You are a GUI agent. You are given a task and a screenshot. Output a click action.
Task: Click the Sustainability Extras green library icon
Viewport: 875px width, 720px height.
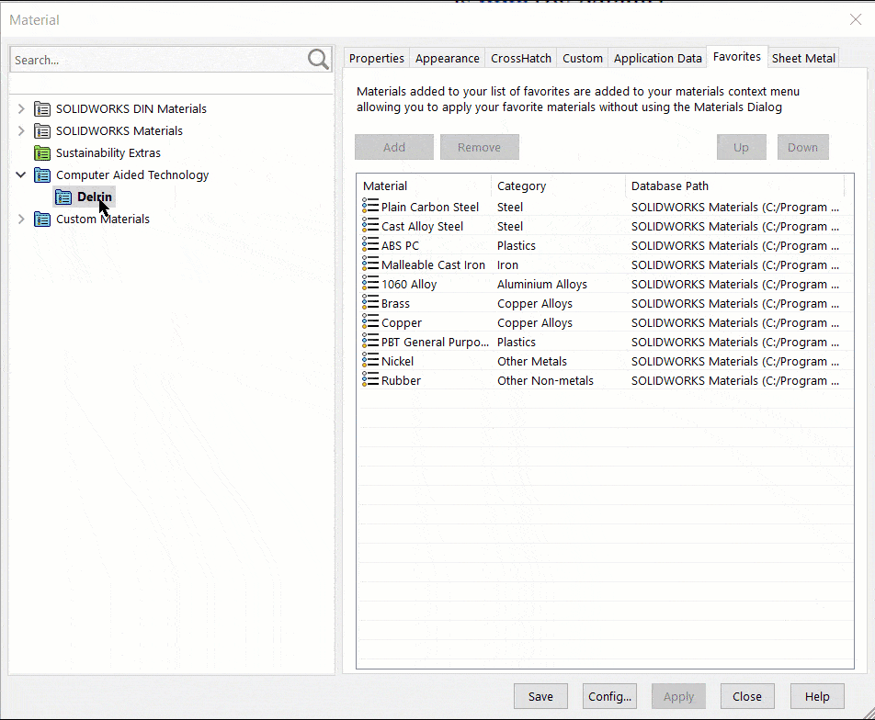42,152
